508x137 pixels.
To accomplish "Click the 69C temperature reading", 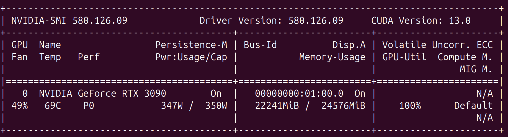I will (x=53, y=106).
